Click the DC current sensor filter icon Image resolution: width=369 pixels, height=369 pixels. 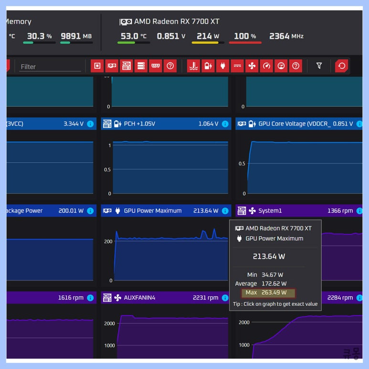click(237, 66)
